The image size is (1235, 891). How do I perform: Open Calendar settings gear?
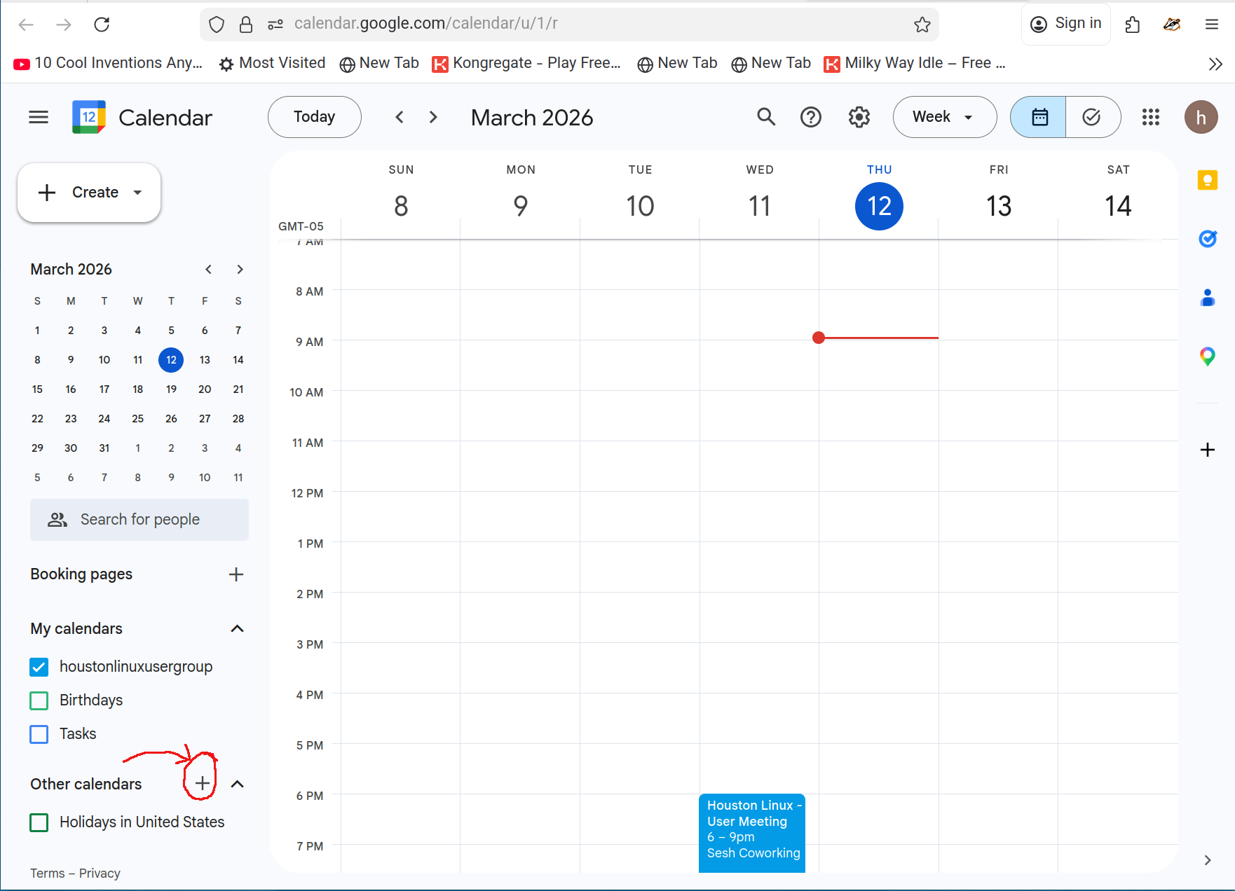(859, 117)
